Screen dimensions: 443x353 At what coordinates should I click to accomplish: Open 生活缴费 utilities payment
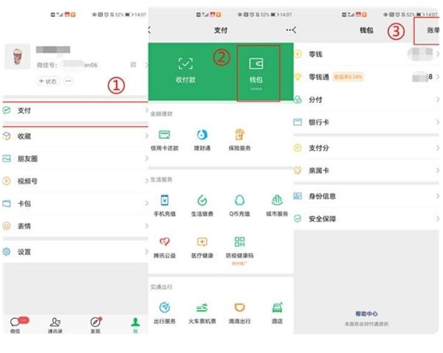[202, 206]
